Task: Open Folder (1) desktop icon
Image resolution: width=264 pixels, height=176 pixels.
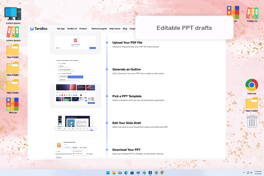Action: [252, 15]
